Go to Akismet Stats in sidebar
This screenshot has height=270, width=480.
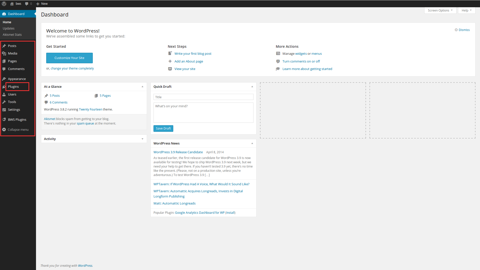click(x=12, y=34)
